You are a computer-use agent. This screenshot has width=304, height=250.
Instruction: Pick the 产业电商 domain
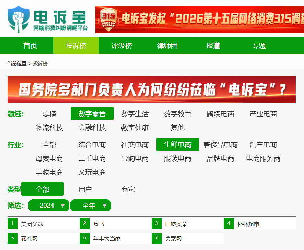pyautogui.click(x=263, y=114)
